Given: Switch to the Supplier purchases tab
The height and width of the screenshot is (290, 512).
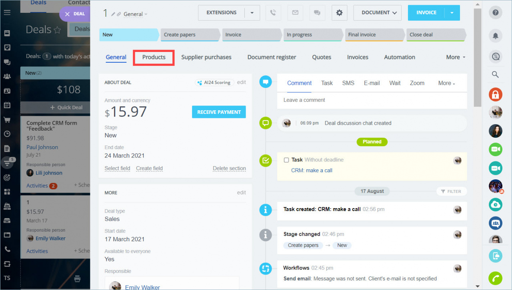Looking at the screenshot, I should 206,57.
